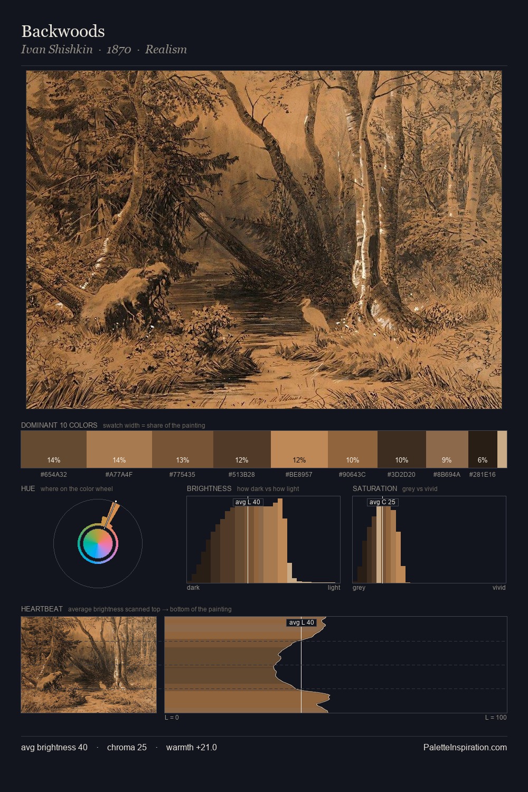Select the #513B28 palette swatch
This screenshot has width=528, height=792.
tap(242, 449)
